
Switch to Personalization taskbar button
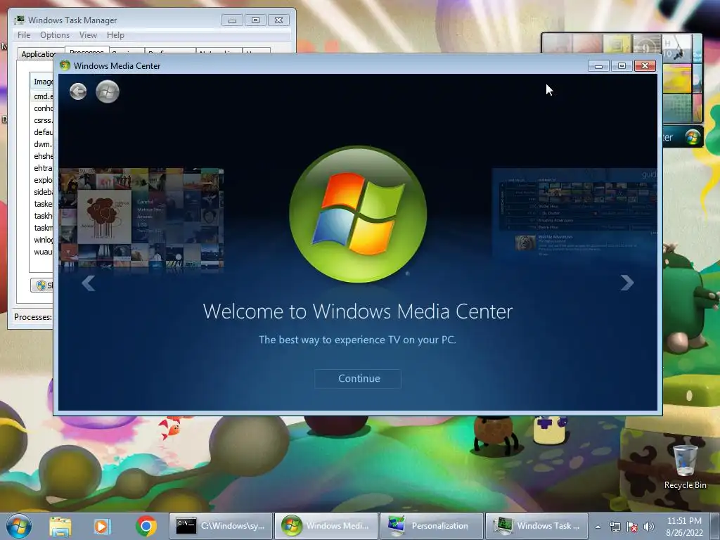click(x=432, y=526)
